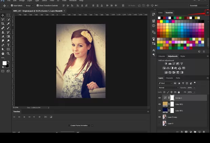Select the Layer 0 copy thumbnail
This screenshot has height=143, width=210.
pyautogui.click(x=165, y=117)
